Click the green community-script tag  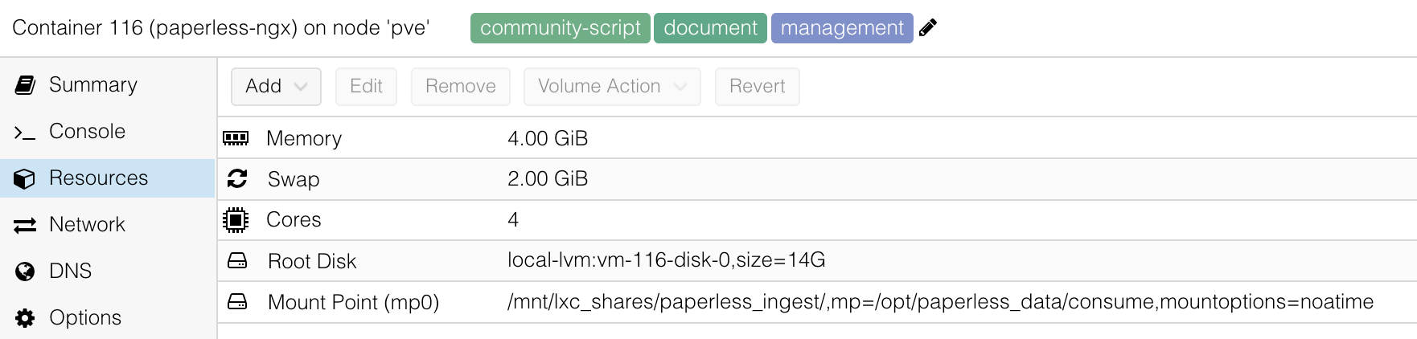click(560, 28)
